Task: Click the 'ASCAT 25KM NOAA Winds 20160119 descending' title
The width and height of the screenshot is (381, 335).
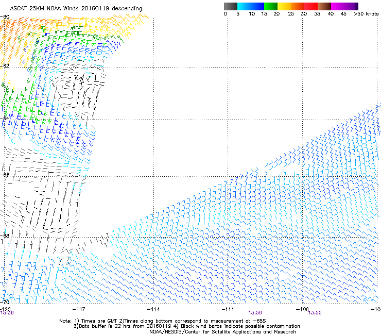Action: pos(76,8)
